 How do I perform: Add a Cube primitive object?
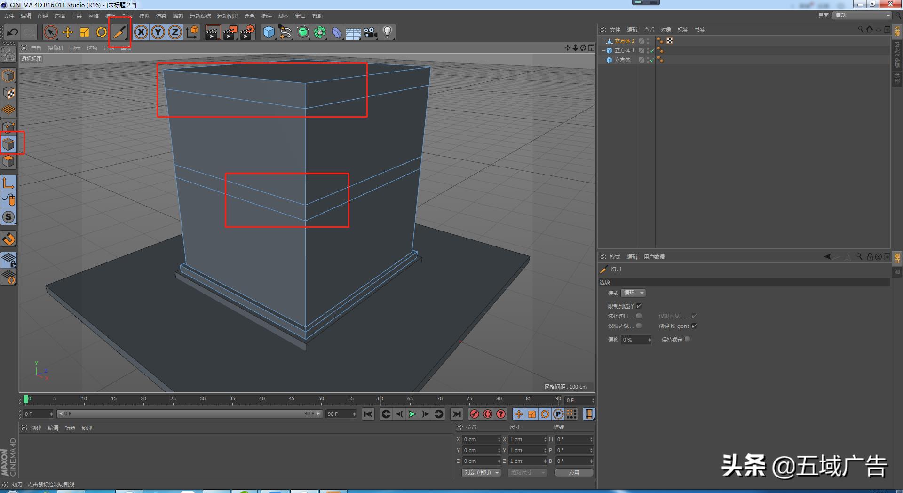pos(269,32)
